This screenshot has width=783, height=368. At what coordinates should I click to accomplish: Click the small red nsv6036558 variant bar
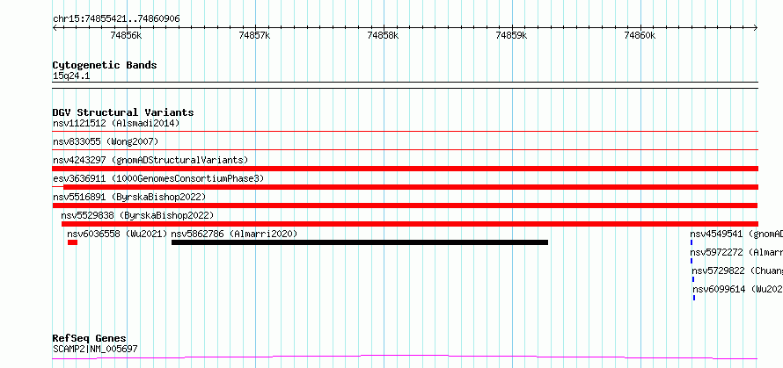72,242
